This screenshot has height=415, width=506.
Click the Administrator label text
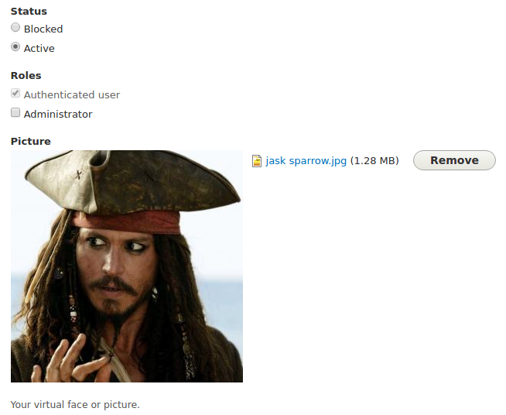coord(58,114)
